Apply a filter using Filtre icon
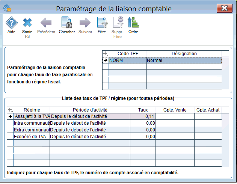The height and width of the screenshot is (184, 237). [102, 23]
